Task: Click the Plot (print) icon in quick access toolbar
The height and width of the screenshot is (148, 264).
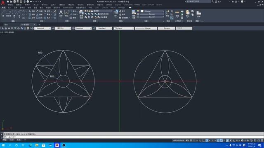Action: tap(28, 2)
